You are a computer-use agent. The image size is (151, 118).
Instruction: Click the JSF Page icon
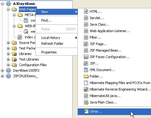(86, 44)
